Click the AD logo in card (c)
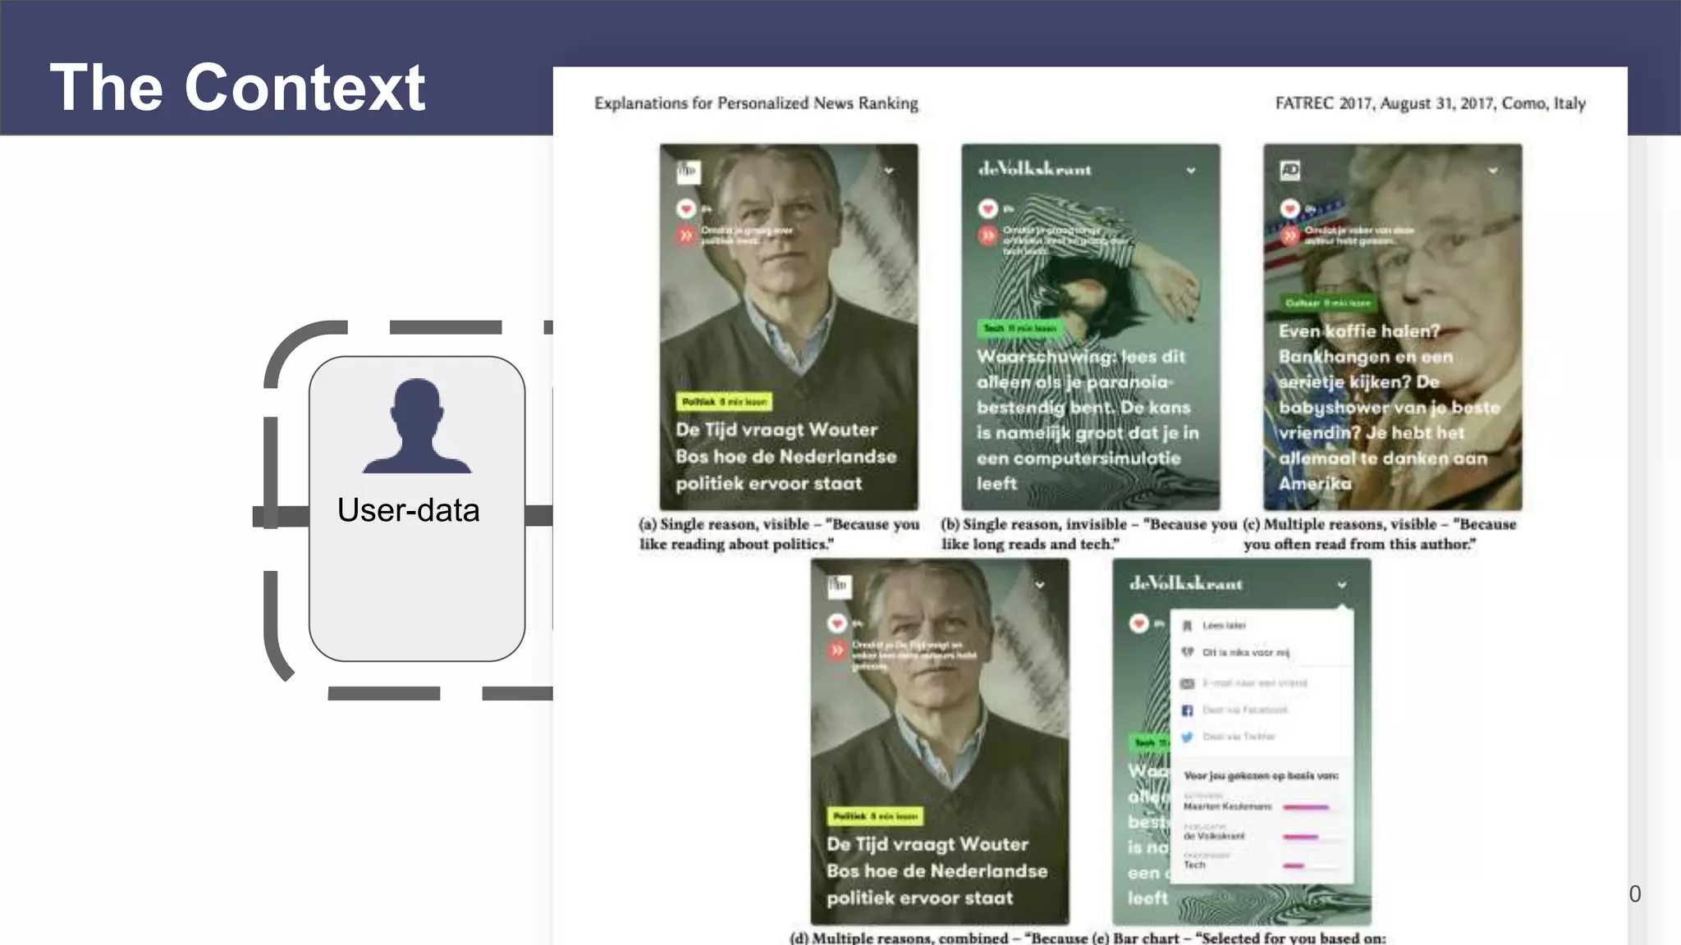The image size is (1681, 945). click(1290, 171)
